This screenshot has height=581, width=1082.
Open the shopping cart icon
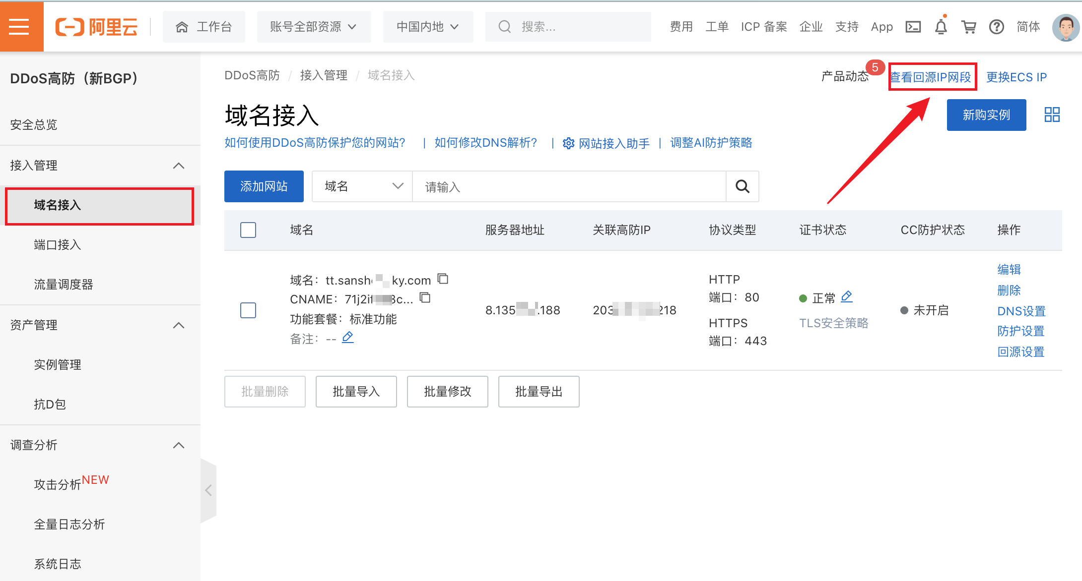click(x=968, y=27)
